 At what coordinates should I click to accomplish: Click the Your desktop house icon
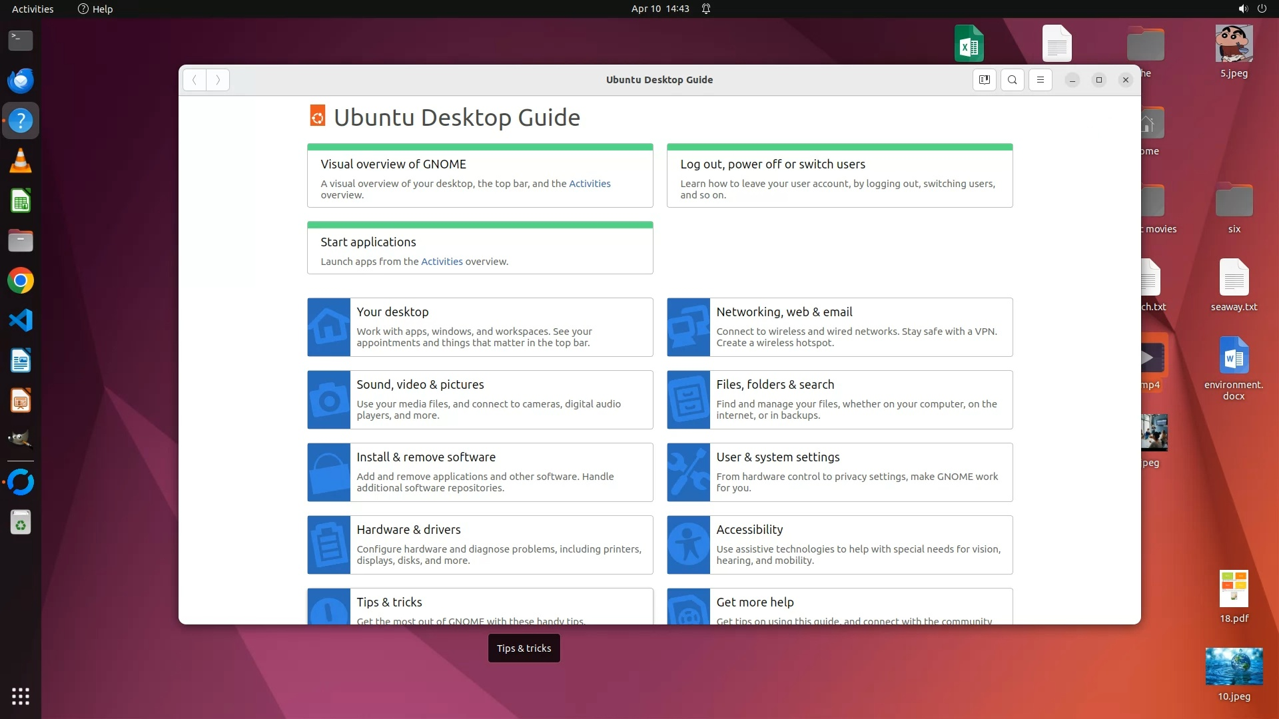tap(328, 327)
